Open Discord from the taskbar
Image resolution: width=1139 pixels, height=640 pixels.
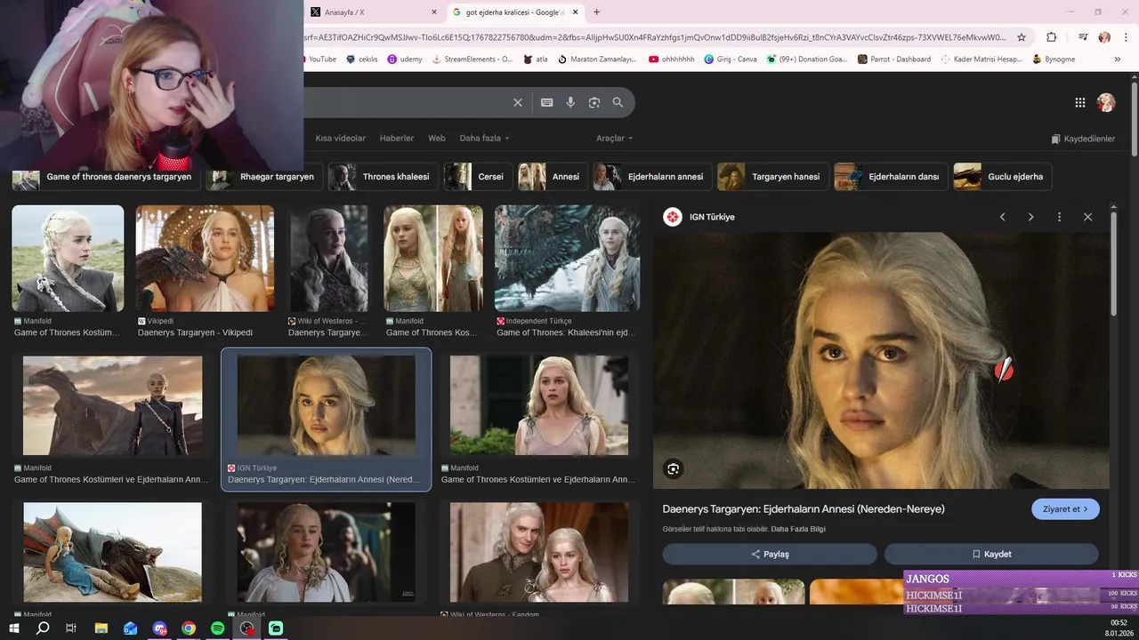click(159, 628)
